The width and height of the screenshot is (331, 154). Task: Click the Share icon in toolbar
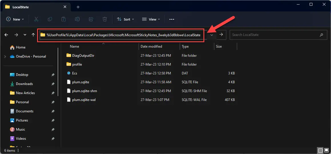[91, 19]
